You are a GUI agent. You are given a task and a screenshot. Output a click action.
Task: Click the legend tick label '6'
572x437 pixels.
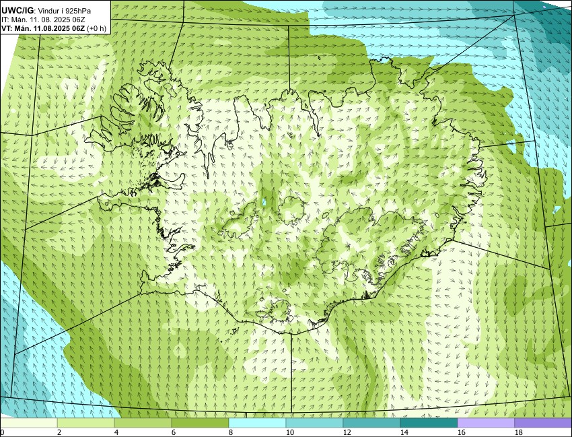pos(173,432)
